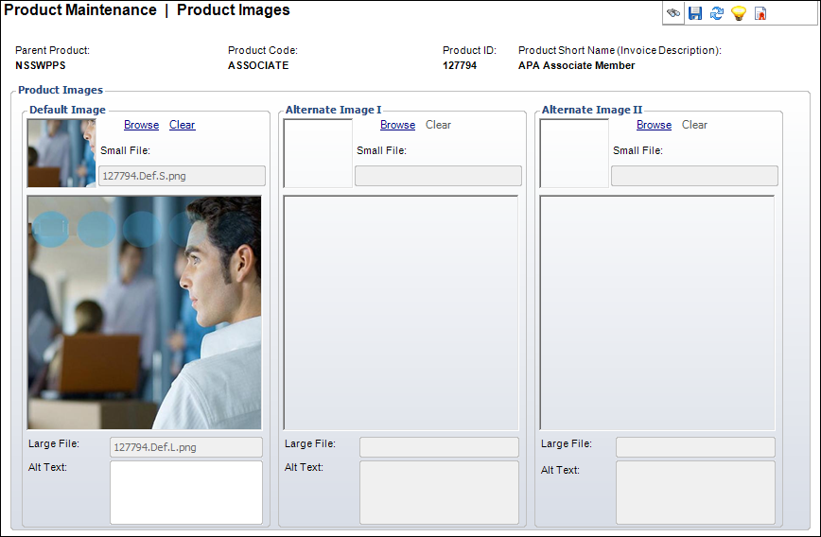Click the Product ID value 127794
The image size is (821, 537).
pyautogui.click(x=460, y=65)
